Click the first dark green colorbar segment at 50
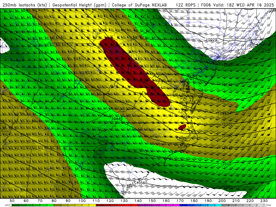 coord(16,205)
